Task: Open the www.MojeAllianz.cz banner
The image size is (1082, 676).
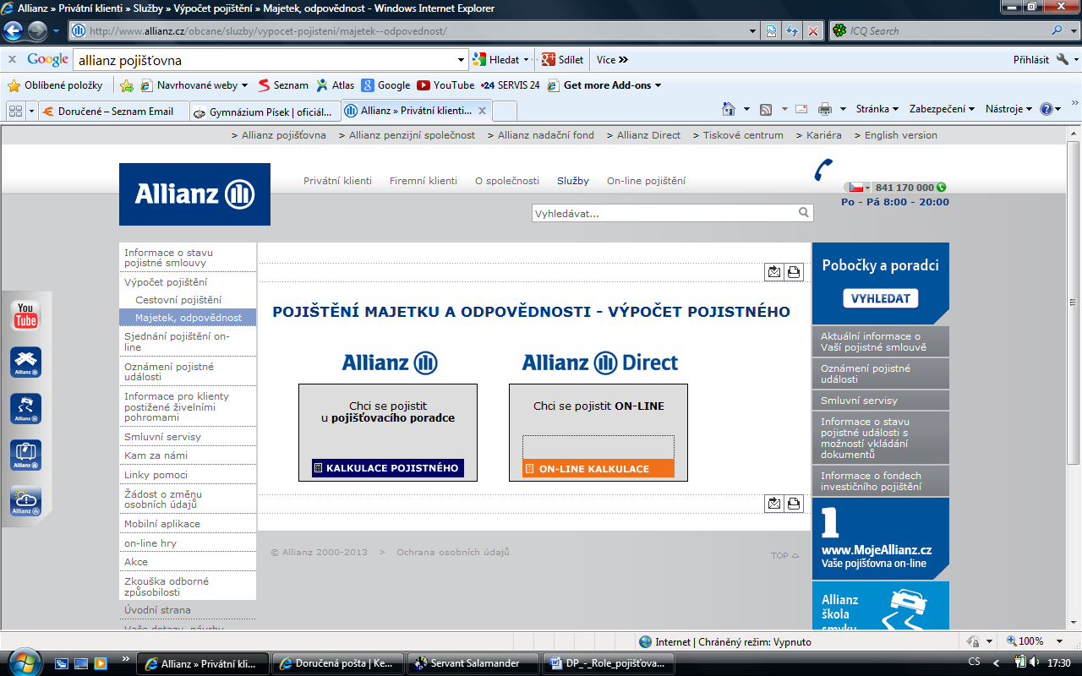Action: pos(880,538)
